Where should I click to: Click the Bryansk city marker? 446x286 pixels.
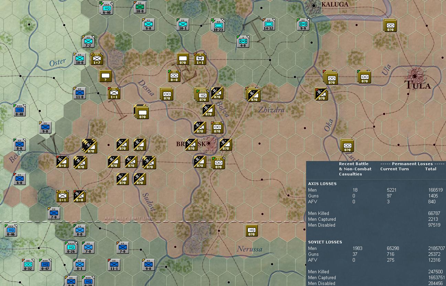(208, 144)
